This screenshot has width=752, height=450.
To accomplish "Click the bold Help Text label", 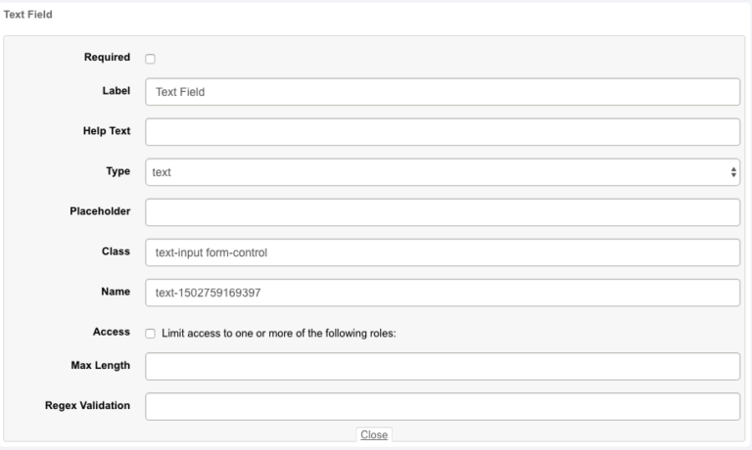I will 107,131.
